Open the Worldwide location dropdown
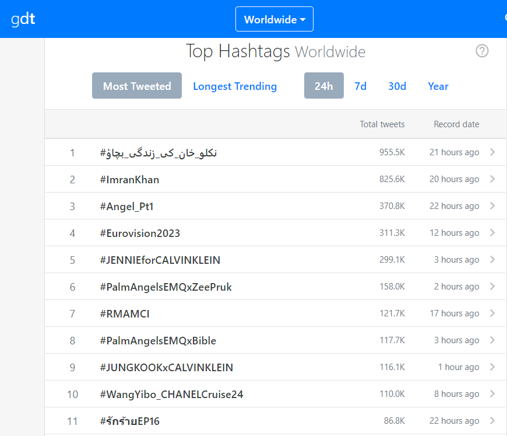This screenshot has width=507, height=436. tap(274, 19)
